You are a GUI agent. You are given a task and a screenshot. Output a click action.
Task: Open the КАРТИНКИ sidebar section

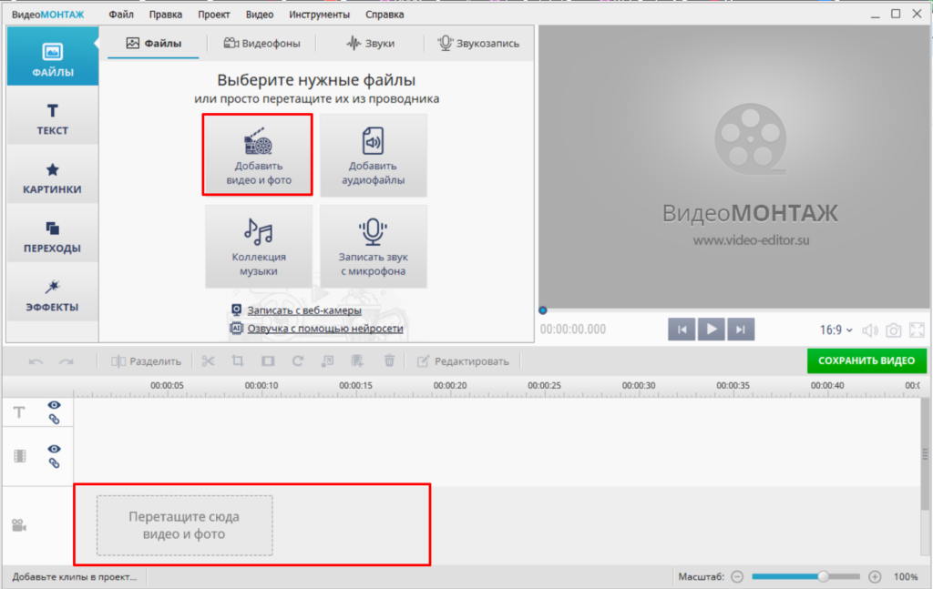point(53,178)
